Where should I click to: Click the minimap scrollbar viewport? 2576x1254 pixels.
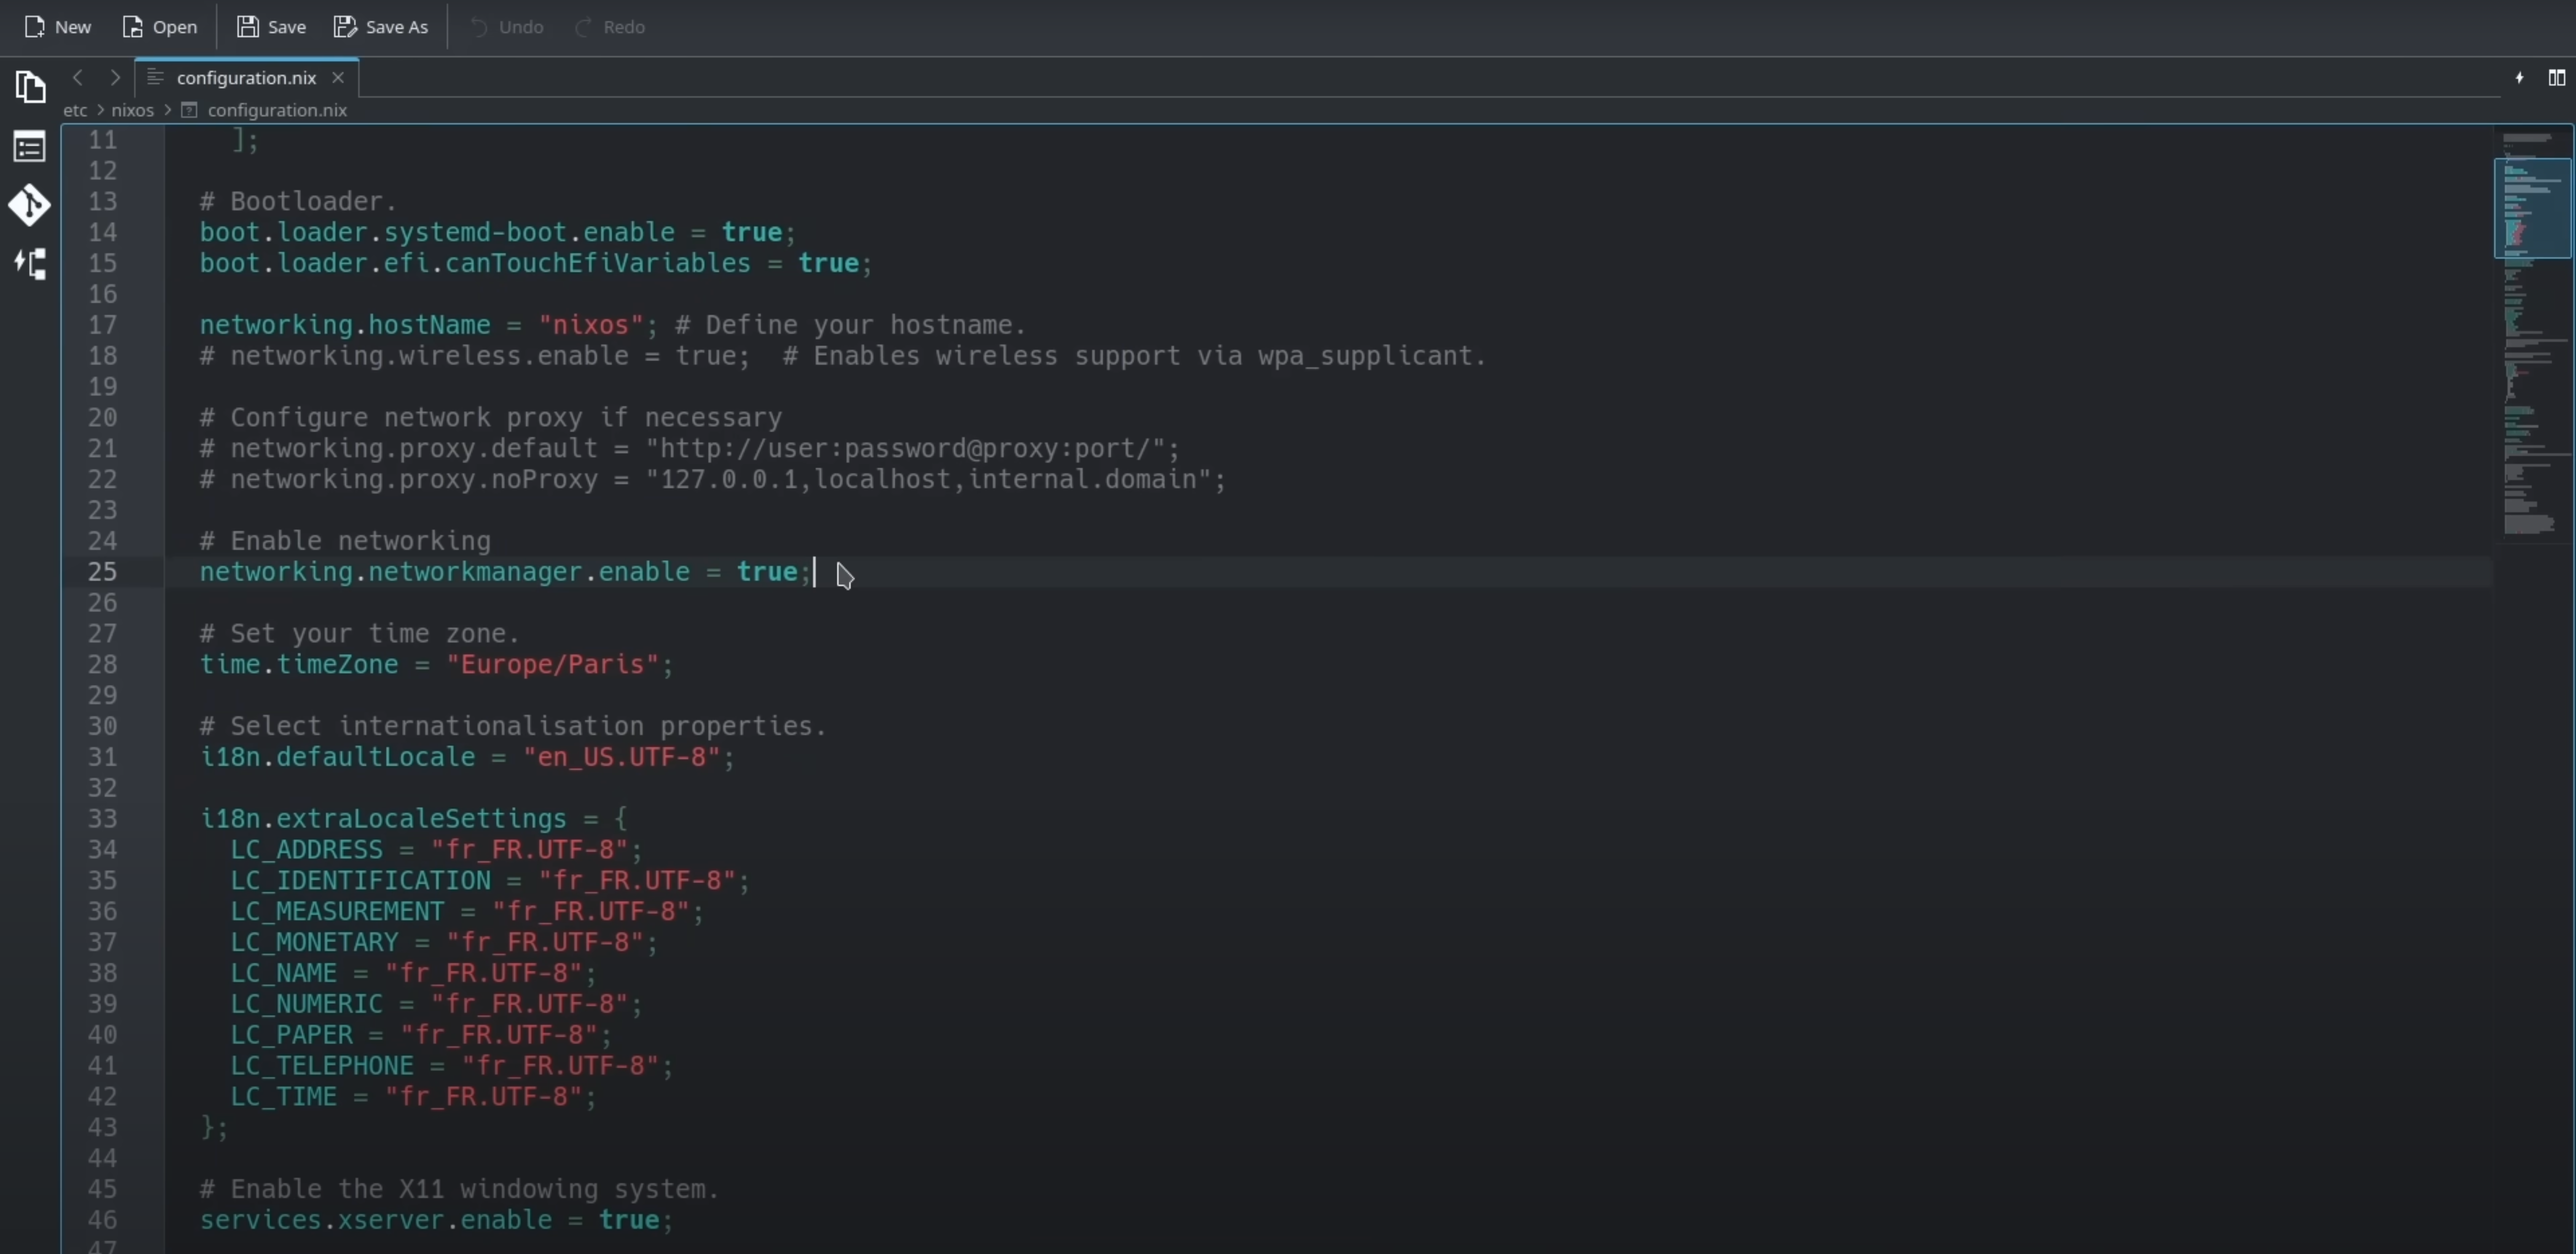[2533, 208]
